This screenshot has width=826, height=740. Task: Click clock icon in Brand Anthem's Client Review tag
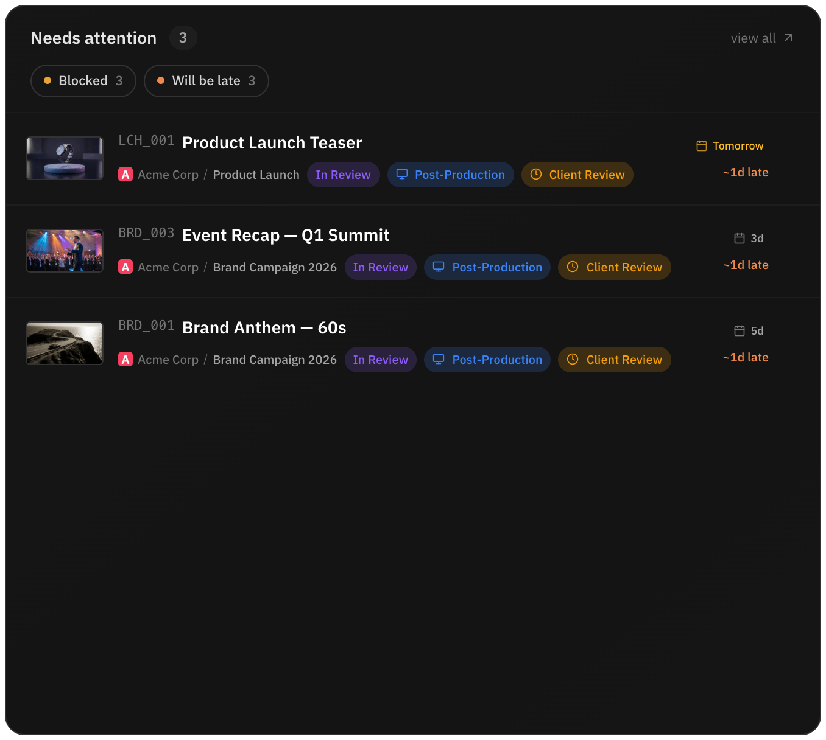[573, 360]
